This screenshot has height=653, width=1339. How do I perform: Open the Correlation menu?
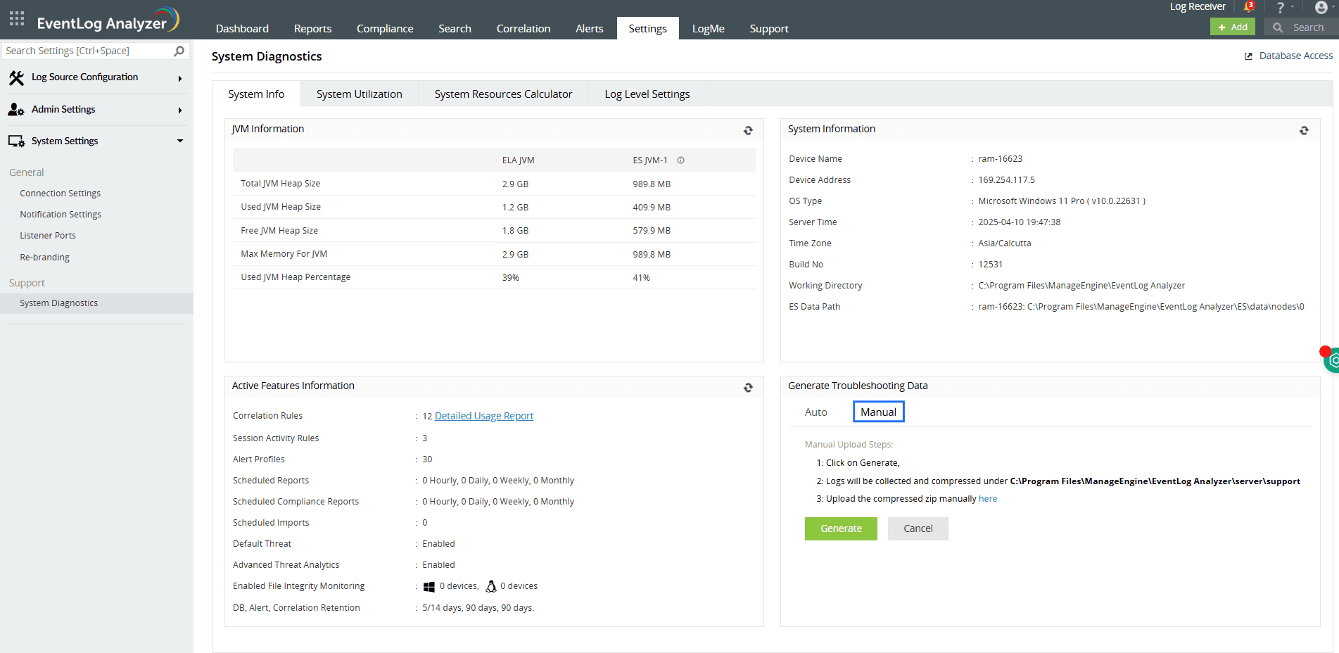coord(523,28)
